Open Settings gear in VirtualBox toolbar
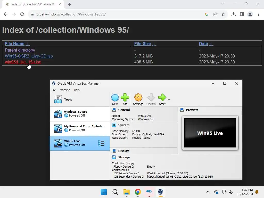 pos(138,99)
